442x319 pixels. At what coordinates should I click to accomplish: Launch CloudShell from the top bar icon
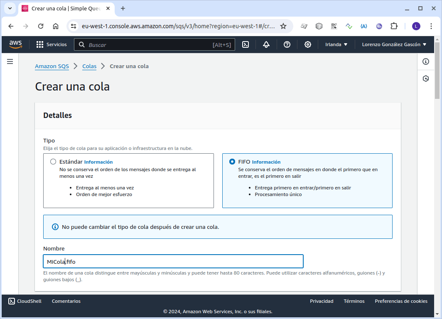[x=246, y=44]
